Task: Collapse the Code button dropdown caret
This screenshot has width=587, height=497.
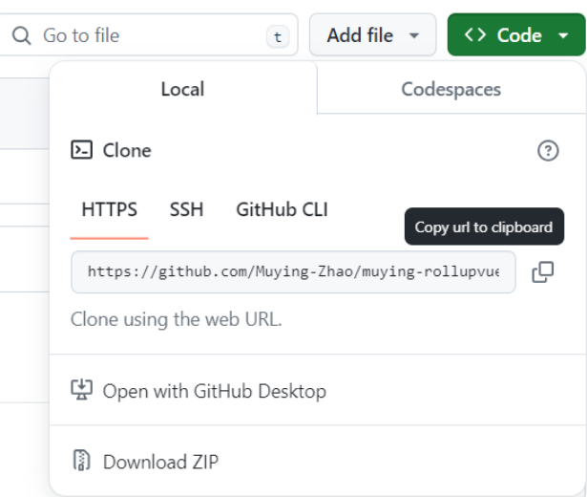Action: coord(563,35)
